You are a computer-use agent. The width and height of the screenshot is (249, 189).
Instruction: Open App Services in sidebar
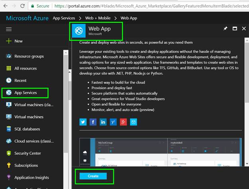click(x=26, y=93)
